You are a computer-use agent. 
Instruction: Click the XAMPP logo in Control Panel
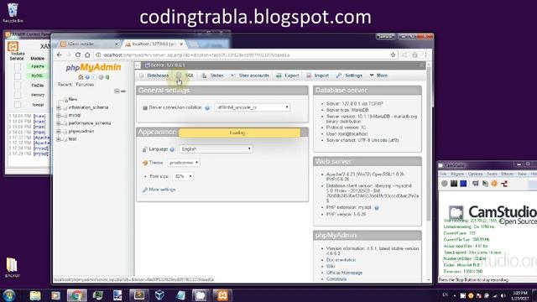click(x=13, y=46)
